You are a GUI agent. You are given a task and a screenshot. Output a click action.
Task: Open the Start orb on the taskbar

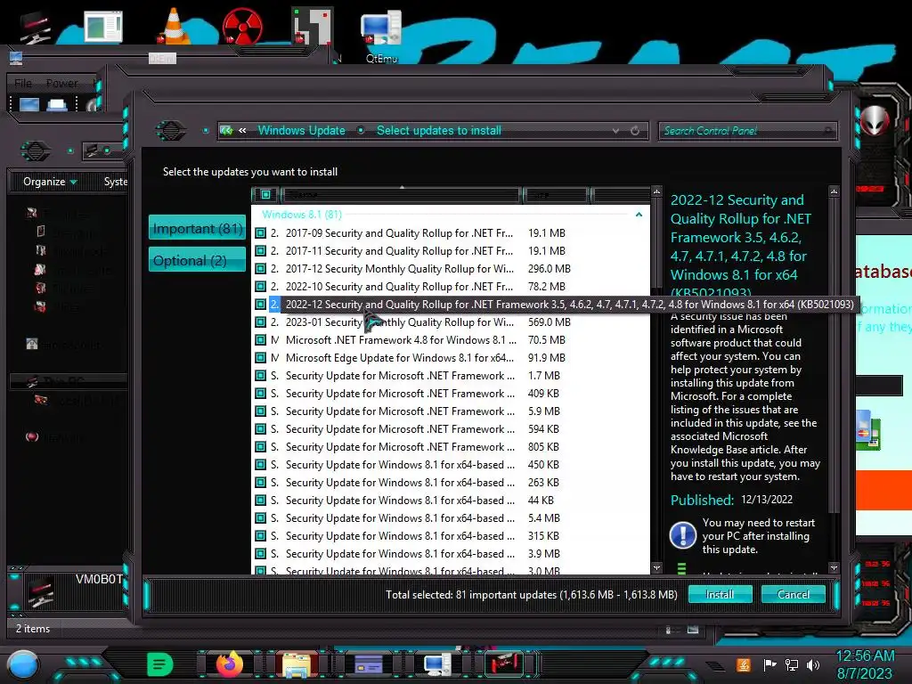click(22, 664)
